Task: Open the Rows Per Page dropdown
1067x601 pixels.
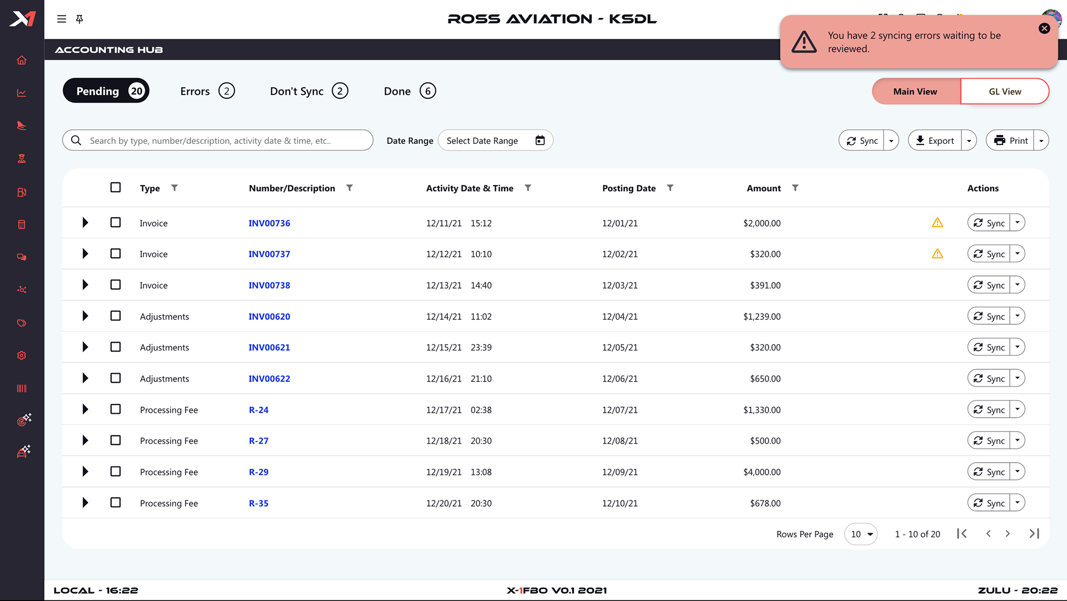Action: (861, 534)
